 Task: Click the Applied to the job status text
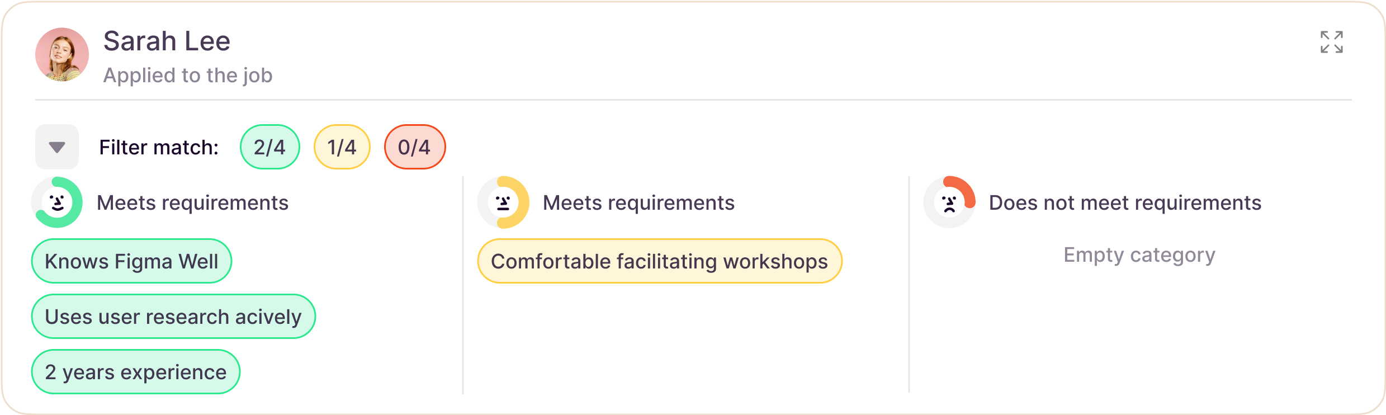[x=188, y=76]
